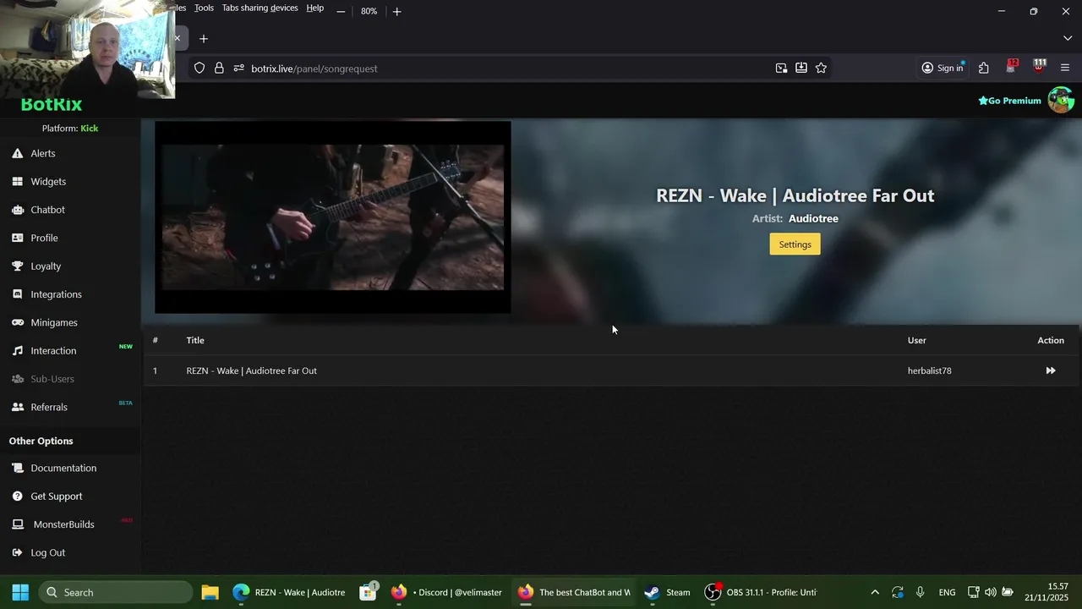Open the Integrations page in the sidebar
Screen dimensions: 1082x609
[x=56, y=294]
